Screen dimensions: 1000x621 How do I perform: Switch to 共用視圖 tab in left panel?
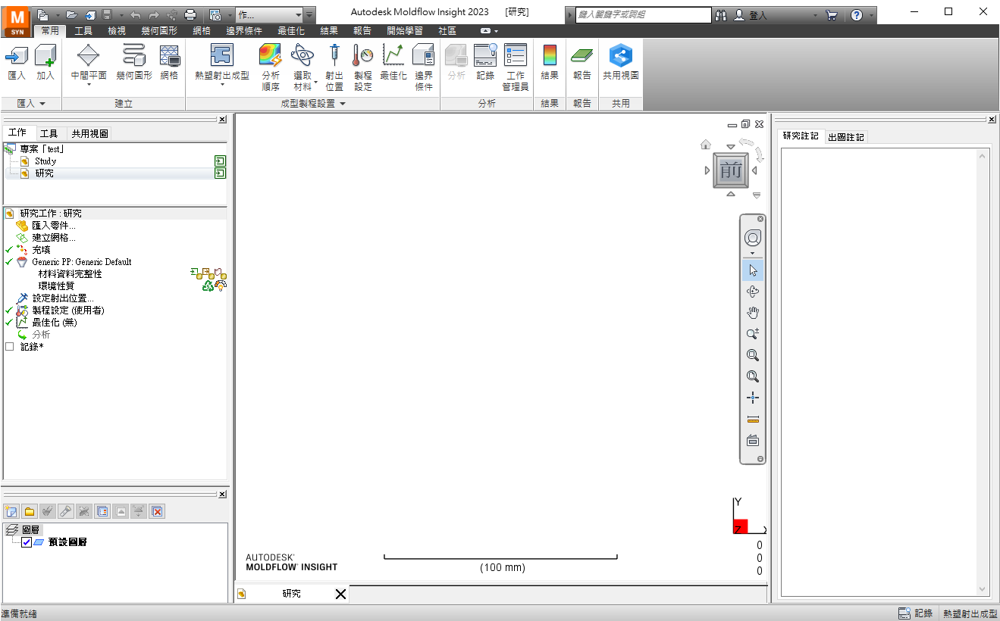click(x=89, y=133)
